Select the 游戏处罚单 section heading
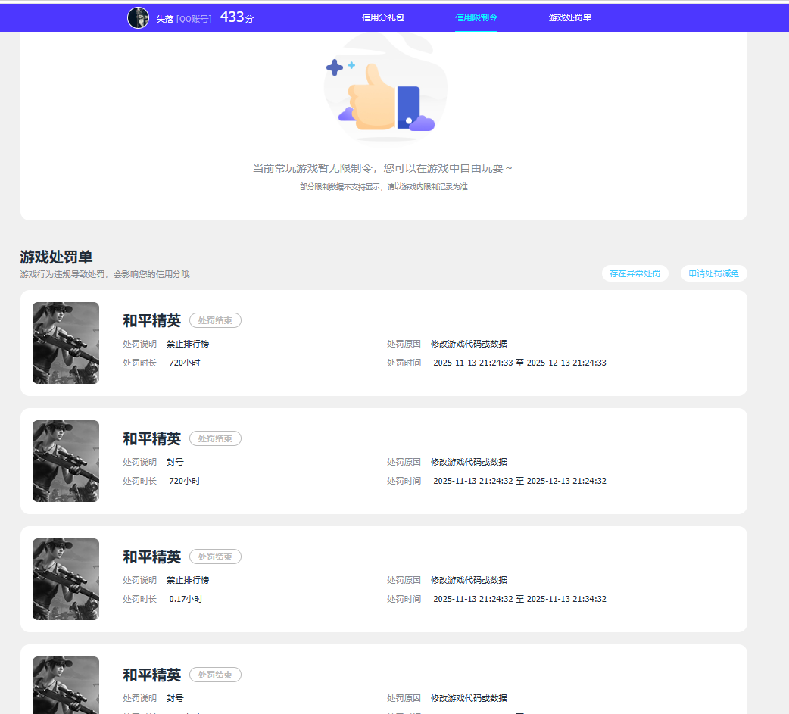The width and height of the screenshot is (789, 714). pyautogui.click(x=56, y=257)
